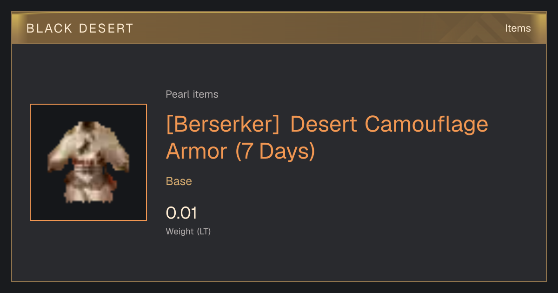The width and height of the screenshot is (558, 293).
Task: Select the Items label in header
Action: [x=518, y=28]
